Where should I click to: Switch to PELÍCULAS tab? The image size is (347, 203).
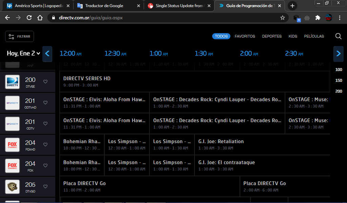[x=314, y=36]
